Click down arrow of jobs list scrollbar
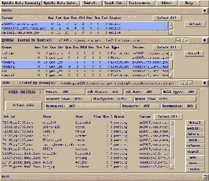This screenshot has height=181, width=209. pyautogui.click(x=172, y=167)
